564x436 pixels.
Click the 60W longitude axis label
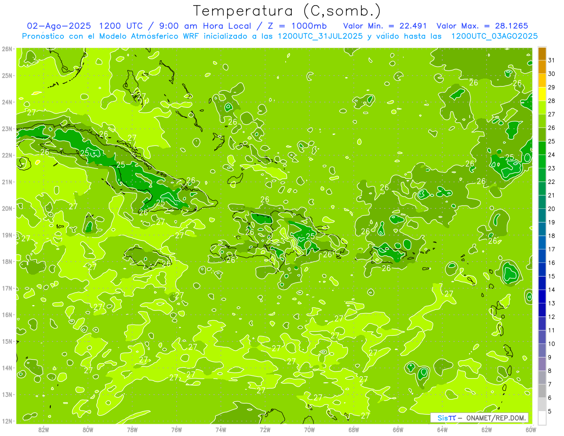531,429
